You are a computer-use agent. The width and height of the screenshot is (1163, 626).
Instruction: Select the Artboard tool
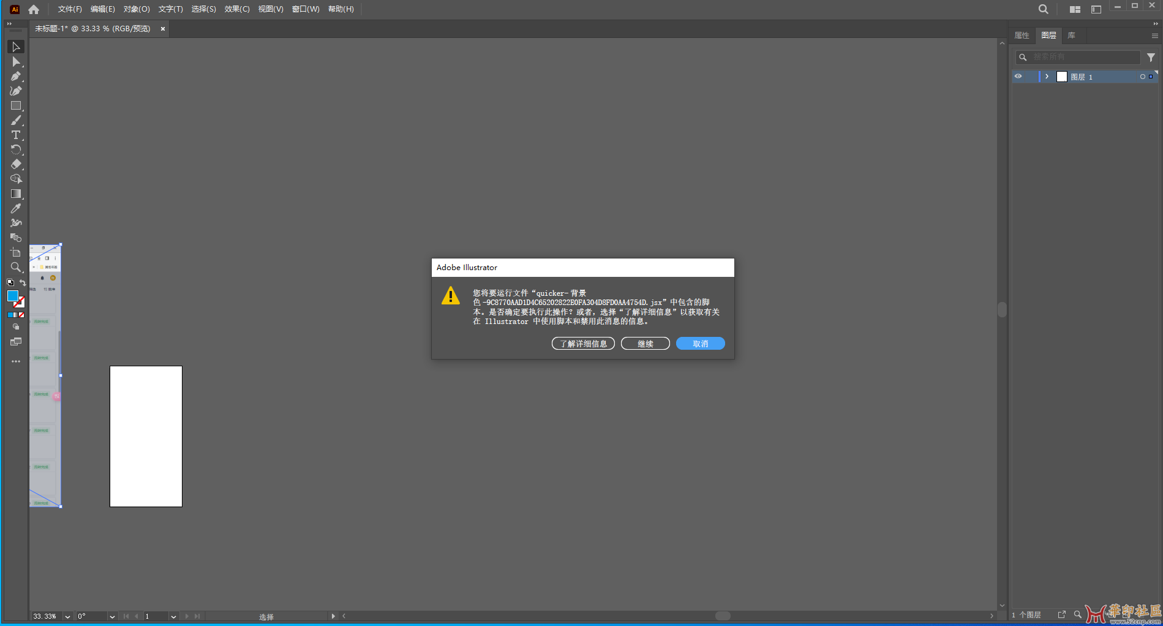[16, 253]
